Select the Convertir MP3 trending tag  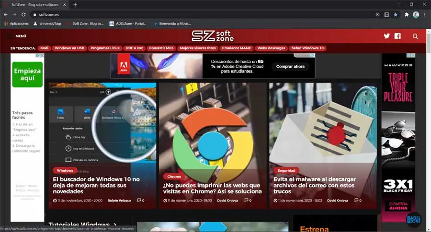(x=161, y=48)
